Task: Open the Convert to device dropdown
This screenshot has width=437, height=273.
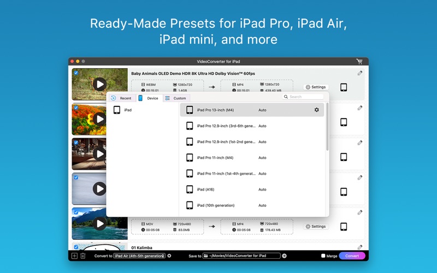Action: pyautogui.click(x=139, y=256)
